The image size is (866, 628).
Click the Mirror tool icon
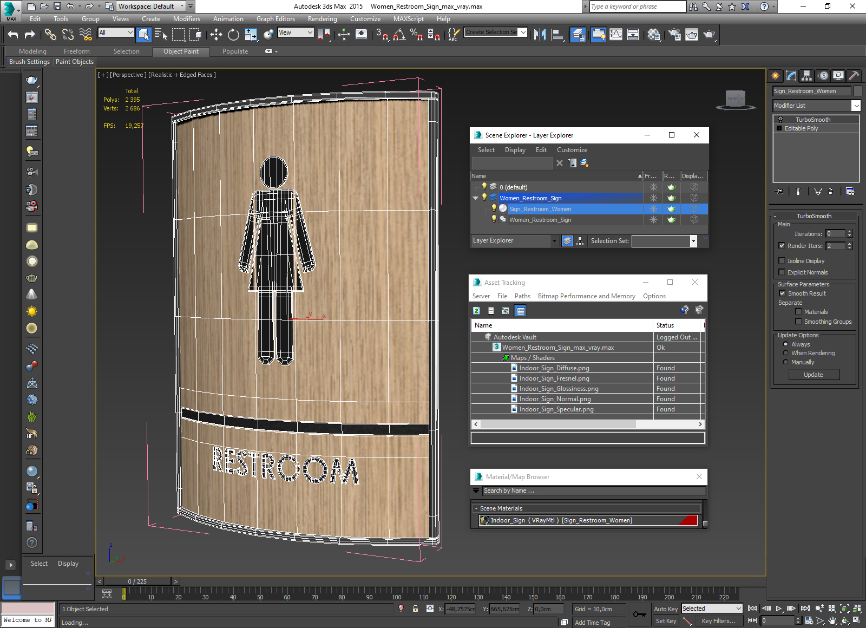pos(540,35)
